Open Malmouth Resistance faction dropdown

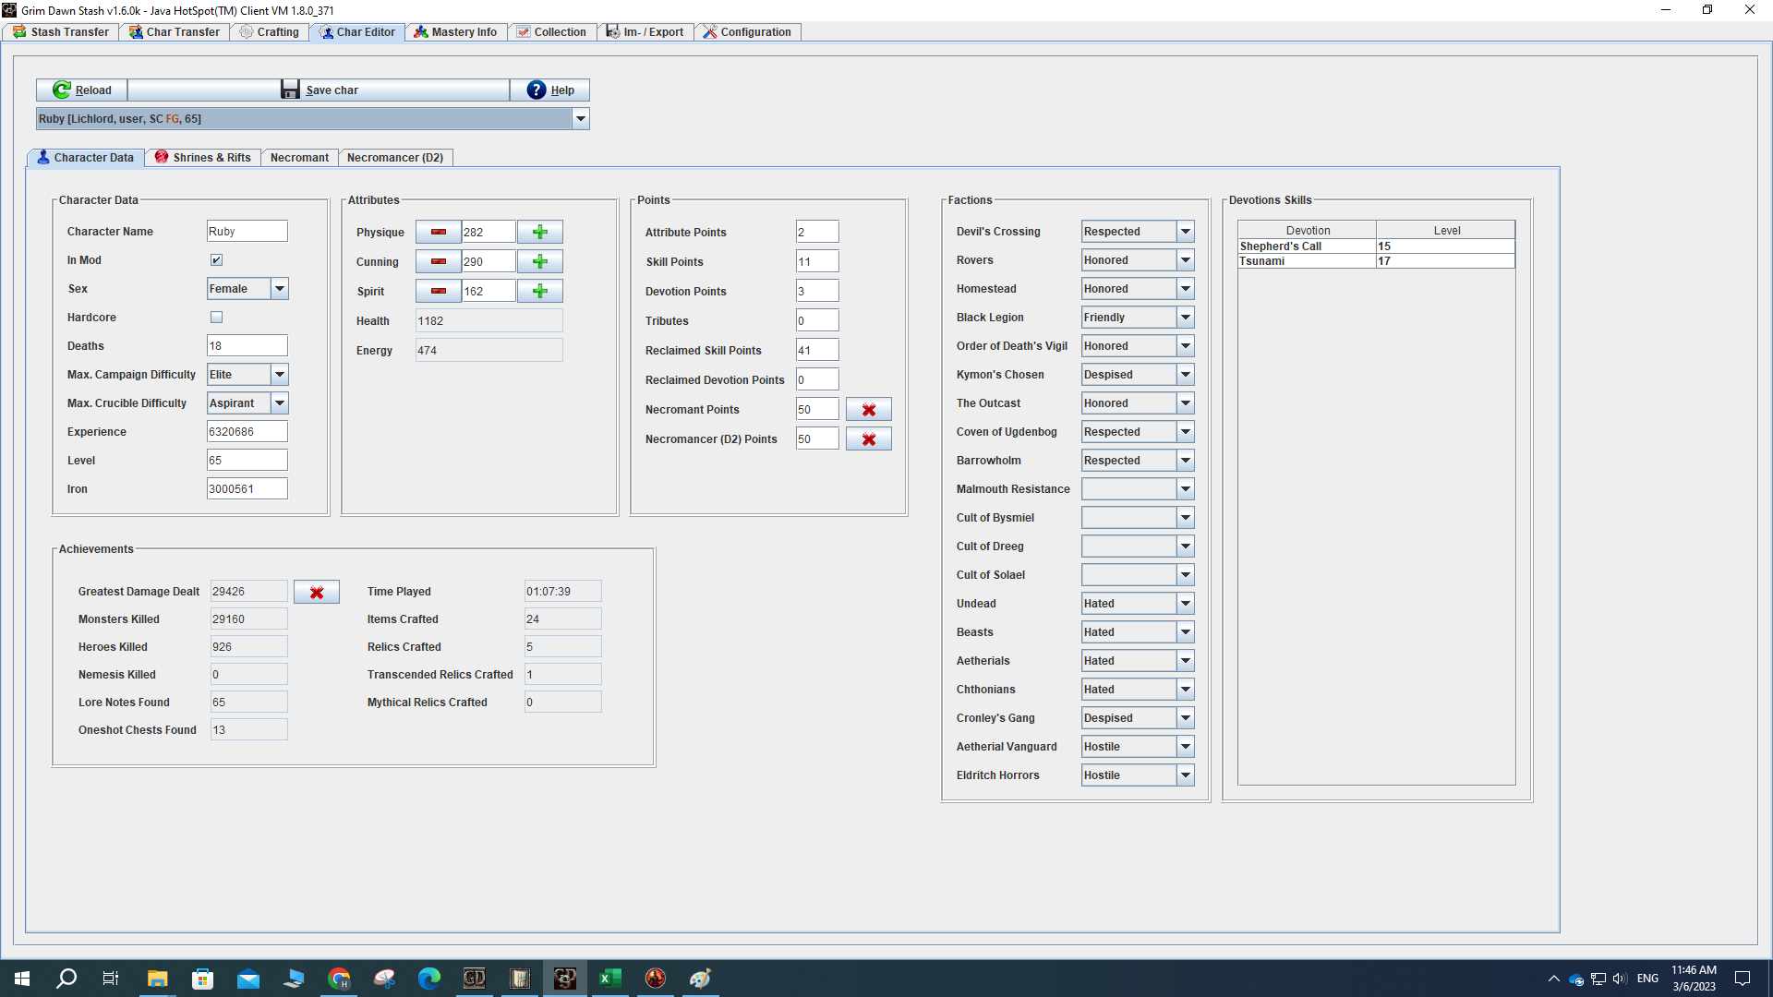(x=1186, y=489)
